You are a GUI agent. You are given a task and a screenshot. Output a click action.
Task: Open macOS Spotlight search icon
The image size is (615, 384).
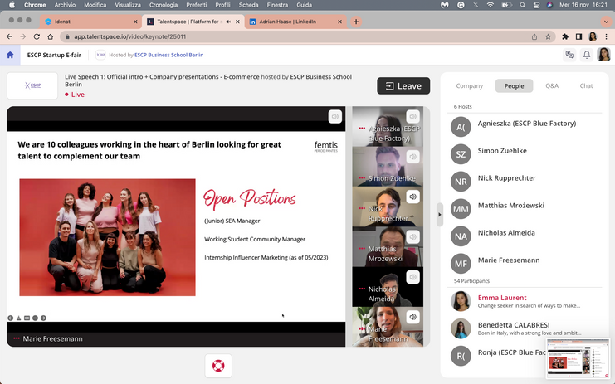(x=522, y=5)
